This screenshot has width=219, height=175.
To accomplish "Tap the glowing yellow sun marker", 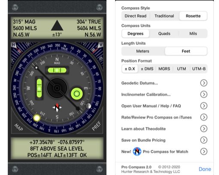I will click(x=36, y=118).
